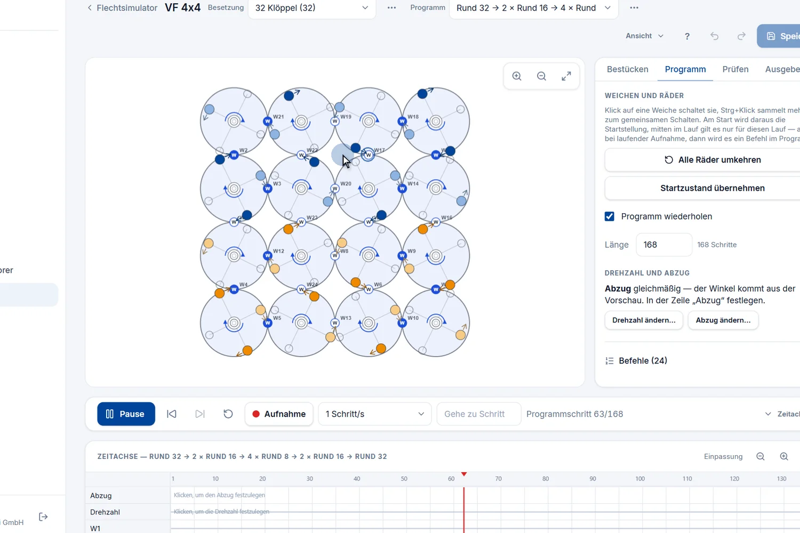This screenshot has width=800, height=533.
Task: Open the Programm selection dropdown
Action: 534,8
